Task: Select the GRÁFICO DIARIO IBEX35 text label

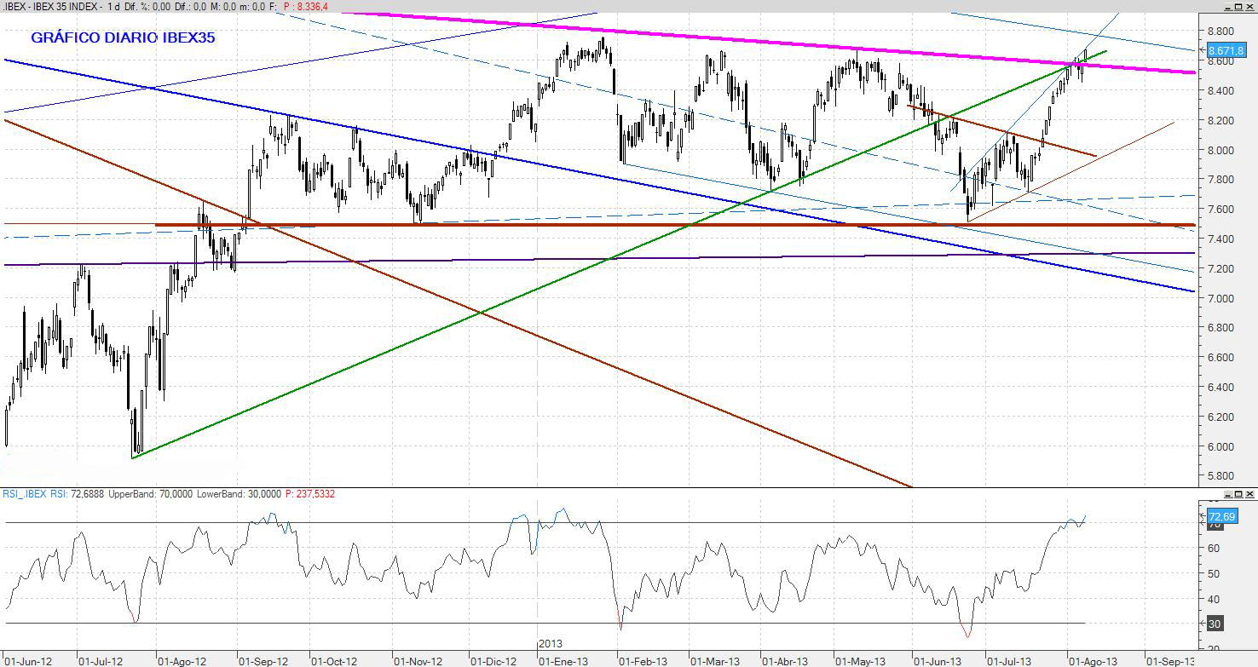Action: click(123, 38)
